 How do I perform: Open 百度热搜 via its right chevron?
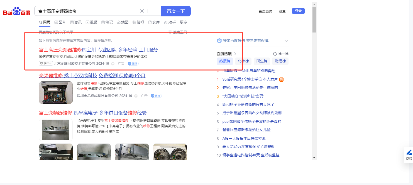(235, 54)
